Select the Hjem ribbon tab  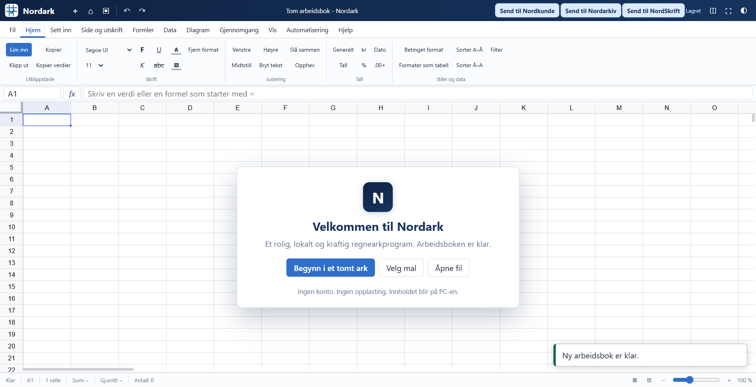pos(33,30)
